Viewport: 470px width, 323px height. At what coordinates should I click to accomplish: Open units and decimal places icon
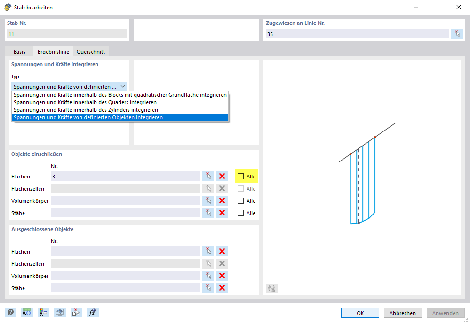[x=27, y=313]
